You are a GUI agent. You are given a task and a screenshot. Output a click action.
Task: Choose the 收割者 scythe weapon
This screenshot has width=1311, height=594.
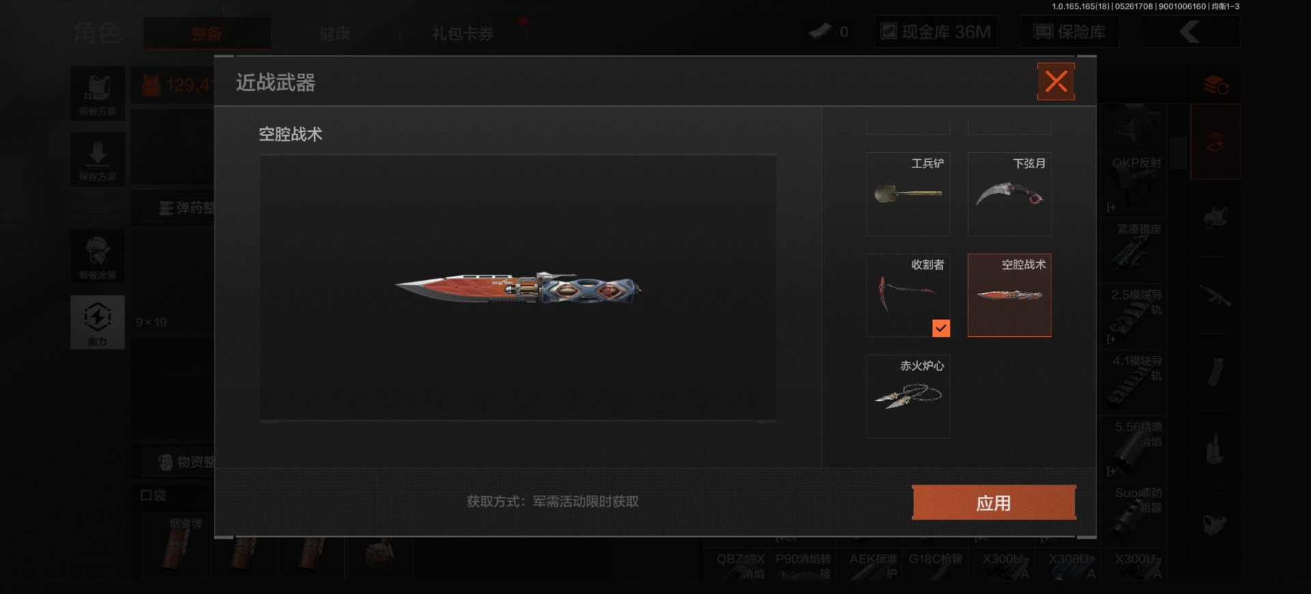pos(907,295)
